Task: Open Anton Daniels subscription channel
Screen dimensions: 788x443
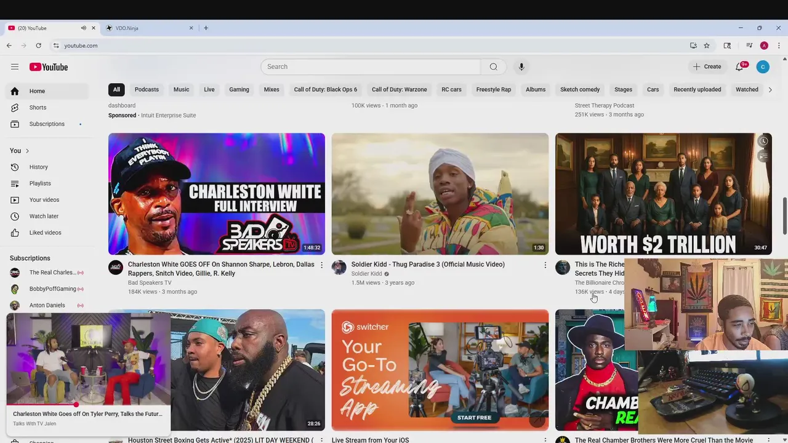Action: coord(48,305)
